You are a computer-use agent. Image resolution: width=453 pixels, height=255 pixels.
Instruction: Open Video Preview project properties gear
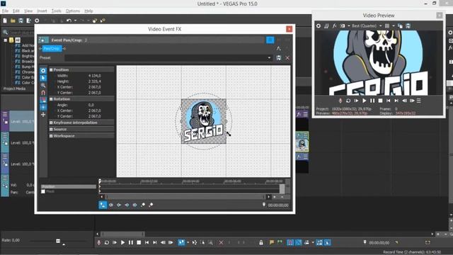click(x=319, y=25)
